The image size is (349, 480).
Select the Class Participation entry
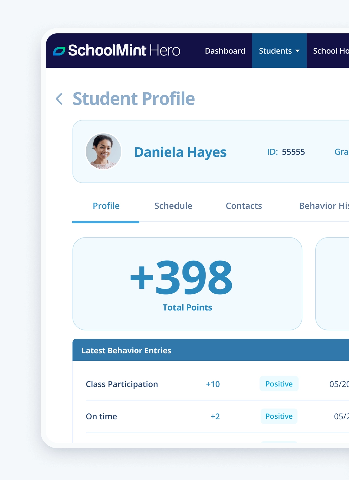(x=122, y=384)
